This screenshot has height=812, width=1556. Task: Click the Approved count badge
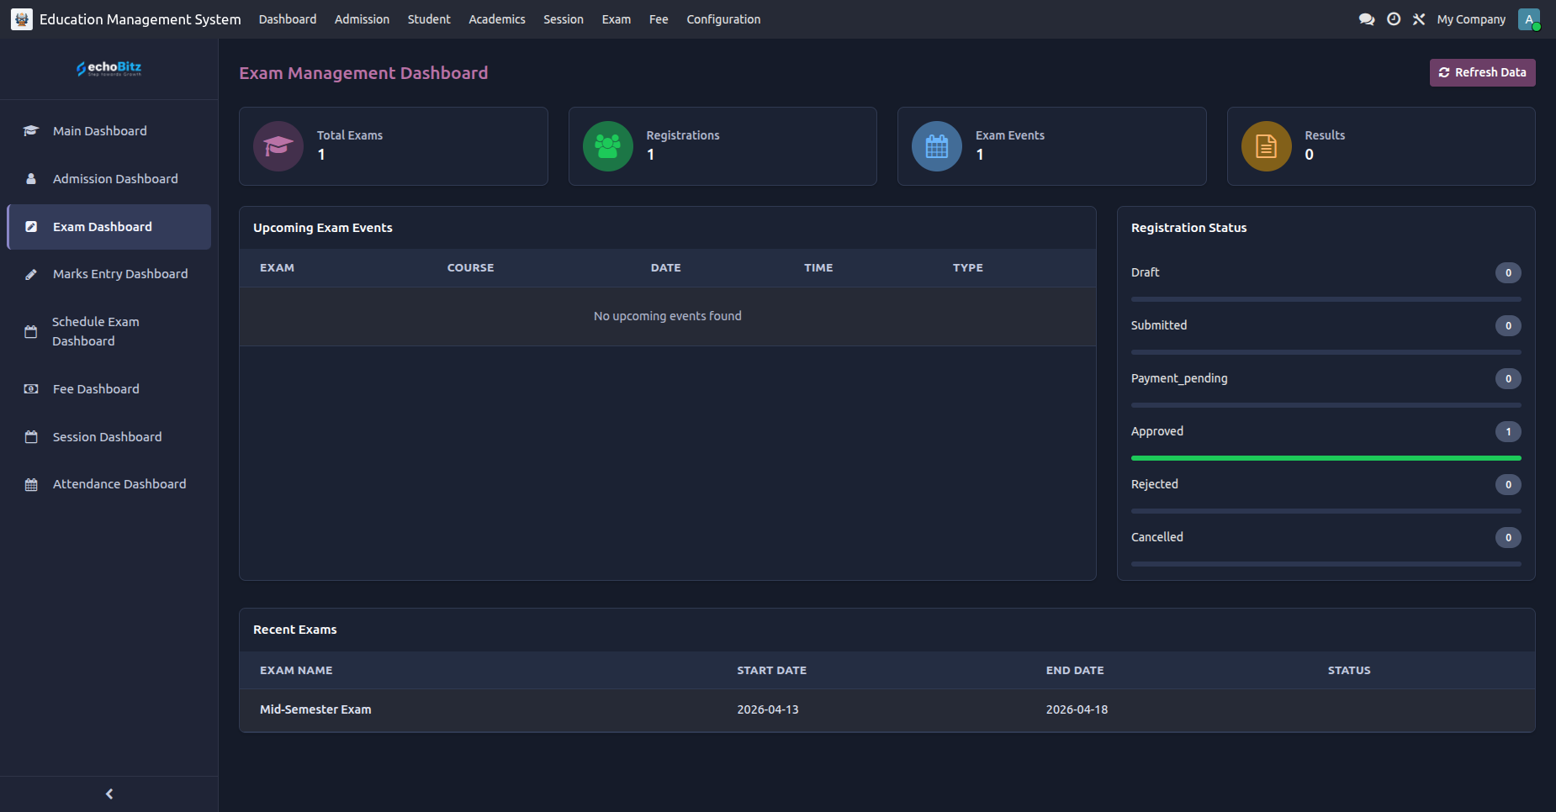pos(1508,431)
